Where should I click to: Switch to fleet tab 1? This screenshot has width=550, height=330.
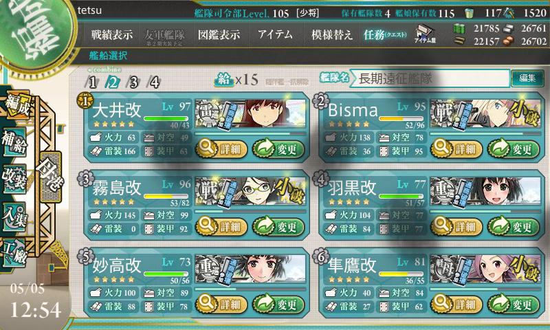pos(92,82)
